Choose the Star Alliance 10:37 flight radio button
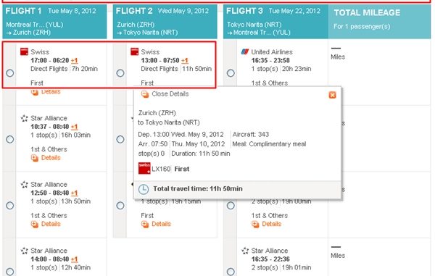435x276 pixels. point(10,139)
